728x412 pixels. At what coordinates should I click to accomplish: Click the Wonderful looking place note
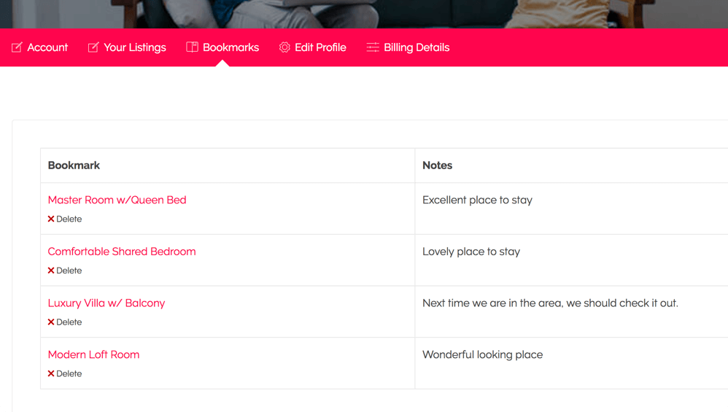482,354
